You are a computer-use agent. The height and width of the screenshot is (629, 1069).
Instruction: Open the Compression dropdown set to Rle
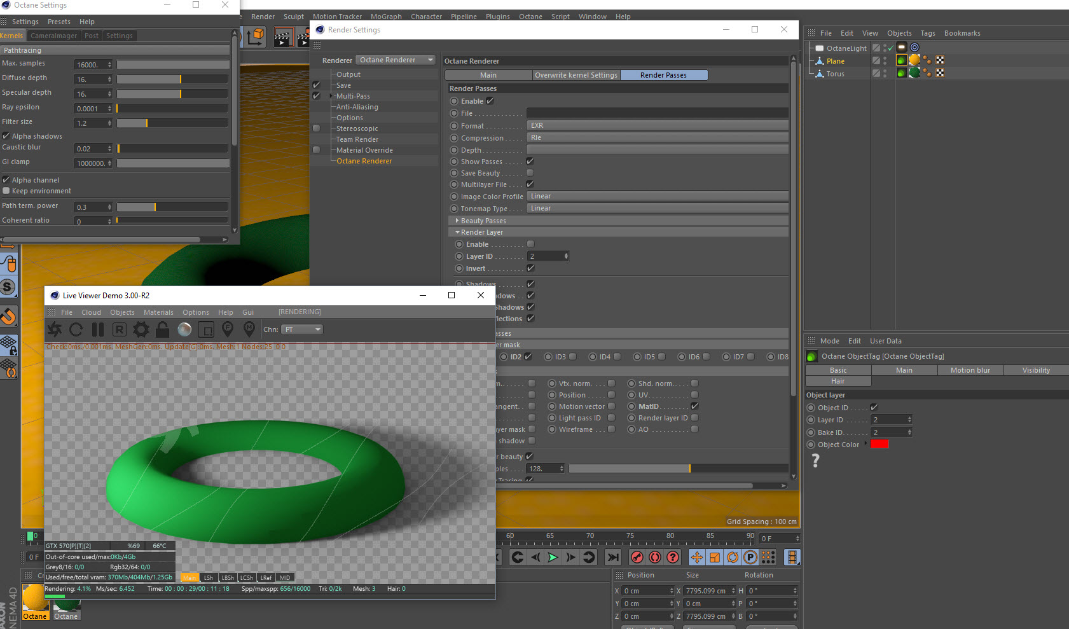click(x=658, y=138)
